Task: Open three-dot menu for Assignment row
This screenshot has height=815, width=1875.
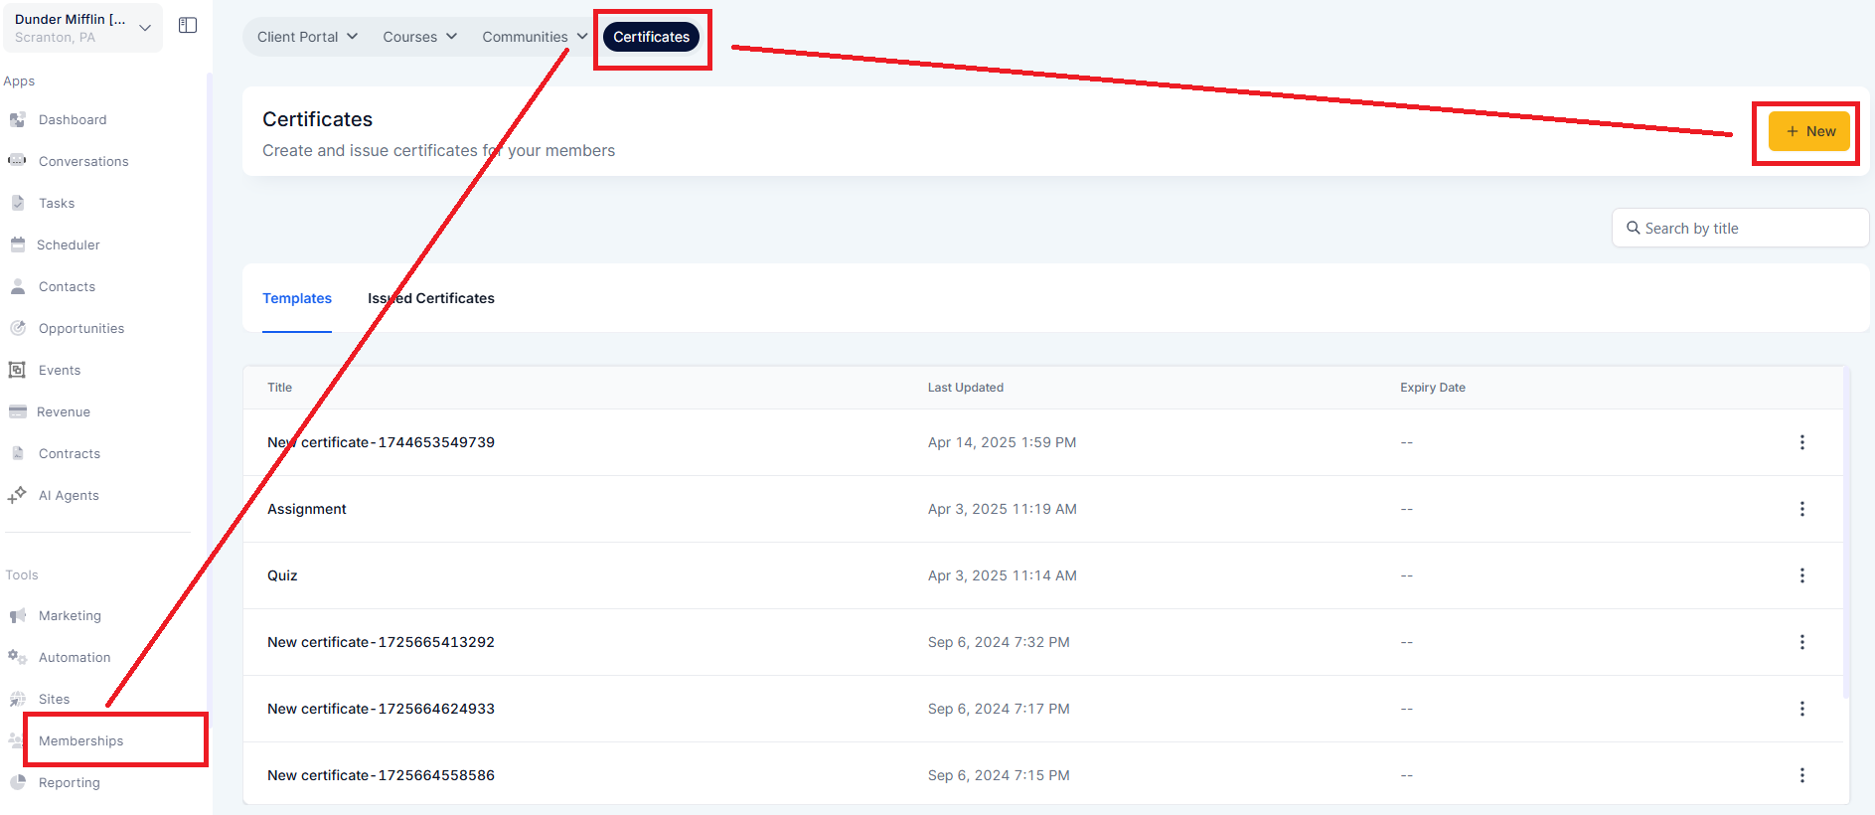Action: point(1802,509)
